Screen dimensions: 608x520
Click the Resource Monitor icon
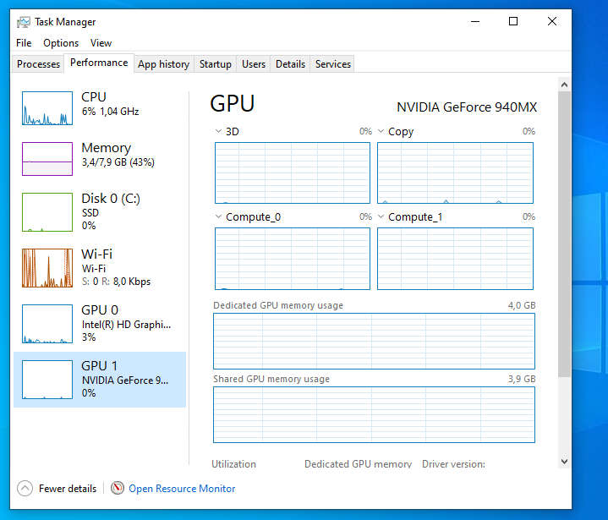click(x=118, y=489)
